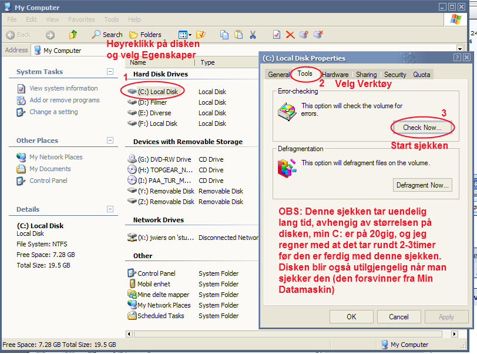477x354 pixels.
Task: Click the Defragment Now button
Action: (x=422, y=185)
